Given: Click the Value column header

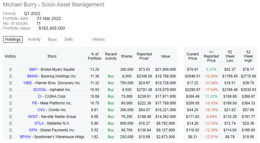Looking at the screenshot, I should (x=165, y=56).
